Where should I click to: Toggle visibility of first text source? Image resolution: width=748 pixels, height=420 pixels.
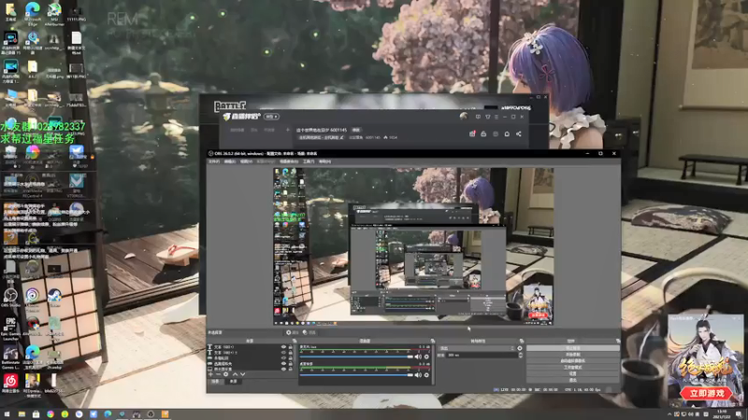pos(283,347)
